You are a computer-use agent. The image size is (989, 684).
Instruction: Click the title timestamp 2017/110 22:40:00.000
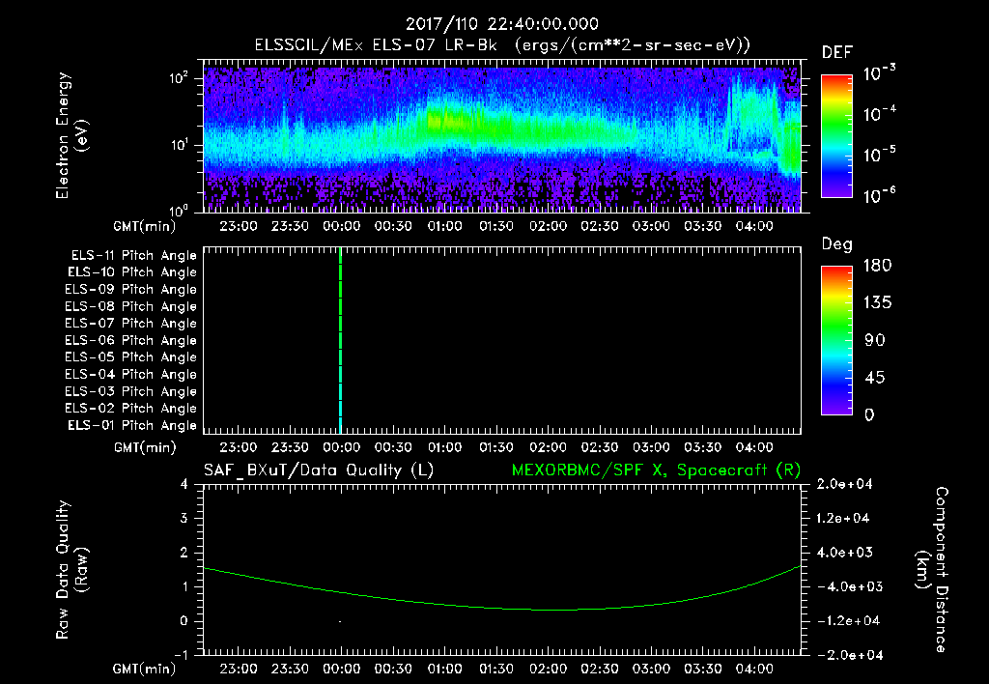tap(501, 24)
